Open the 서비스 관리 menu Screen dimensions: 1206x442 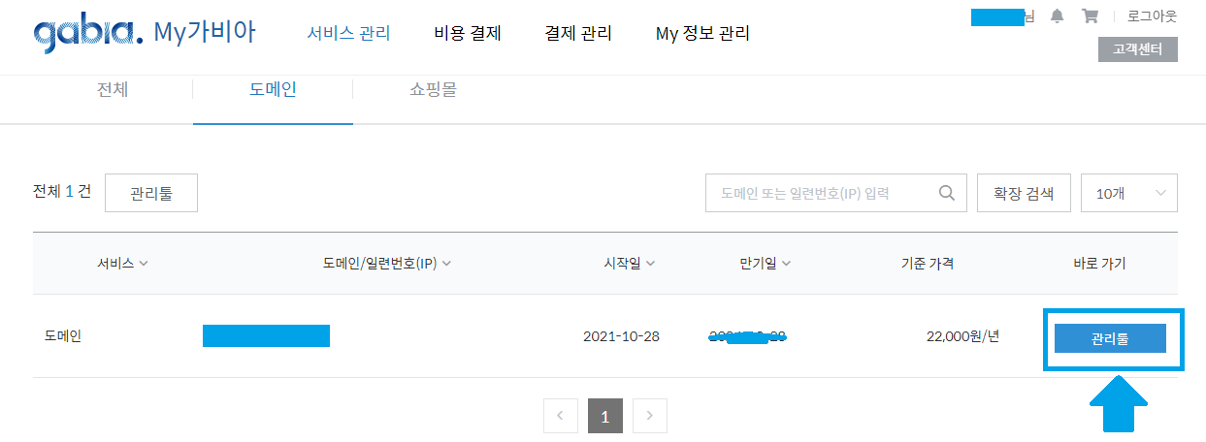348,34
